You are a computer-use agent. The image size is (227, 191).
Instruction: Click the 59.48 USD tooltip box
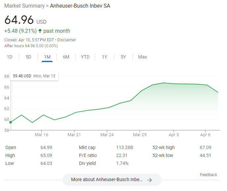pyautogui.click(x=34, y=76)
